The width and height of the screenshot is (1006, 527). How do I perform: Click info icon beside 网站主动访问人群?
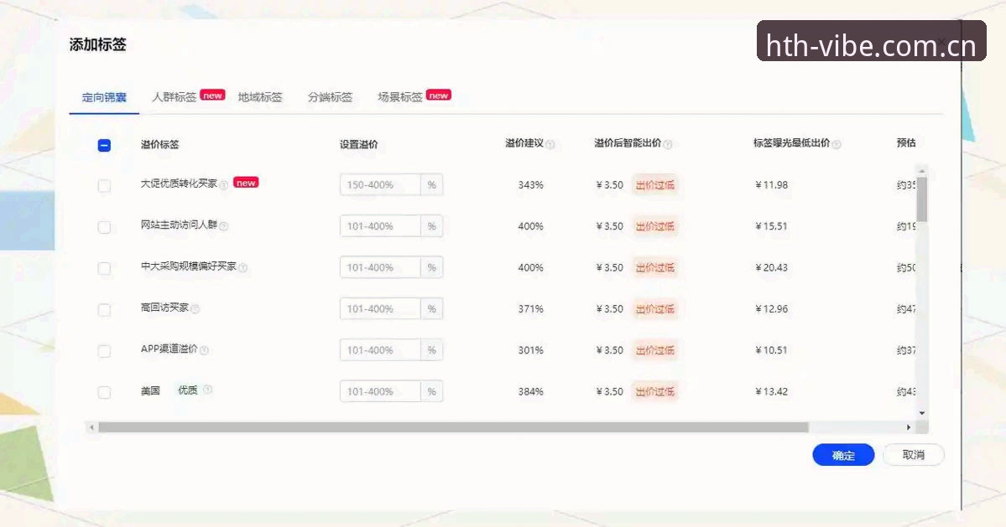pyautogui.click(x=224, y=226)
